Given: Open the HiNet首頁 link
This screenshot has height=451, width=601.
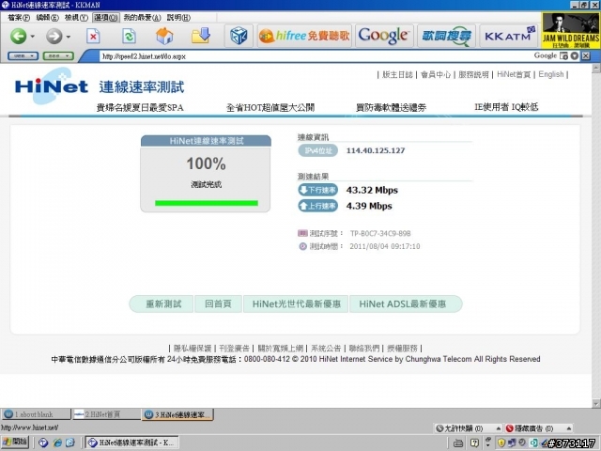Looking at the screenshot, I should pyautogui.click(x=514, y=74).
